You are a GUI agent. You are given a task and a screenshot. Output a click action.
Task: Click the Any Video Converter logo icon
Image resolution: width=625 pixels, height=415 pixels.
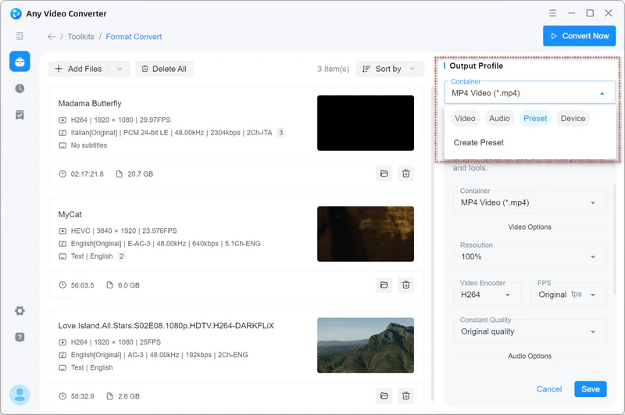coord(16,13)
